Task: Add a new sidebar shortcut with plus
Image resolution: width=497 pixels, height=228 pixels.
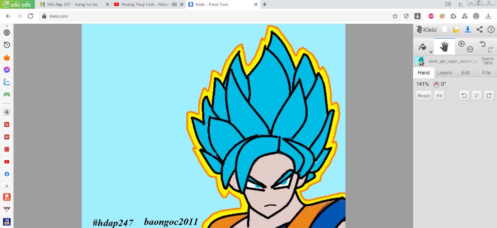Action: (x=7, y=112)
